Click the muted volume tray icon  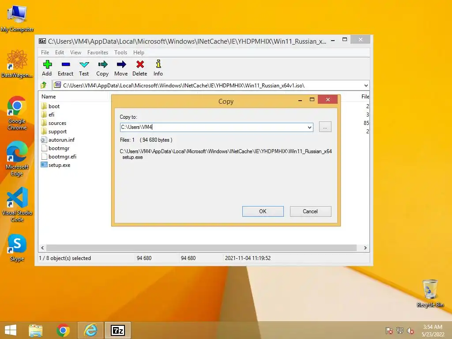(x=411, y=331)
